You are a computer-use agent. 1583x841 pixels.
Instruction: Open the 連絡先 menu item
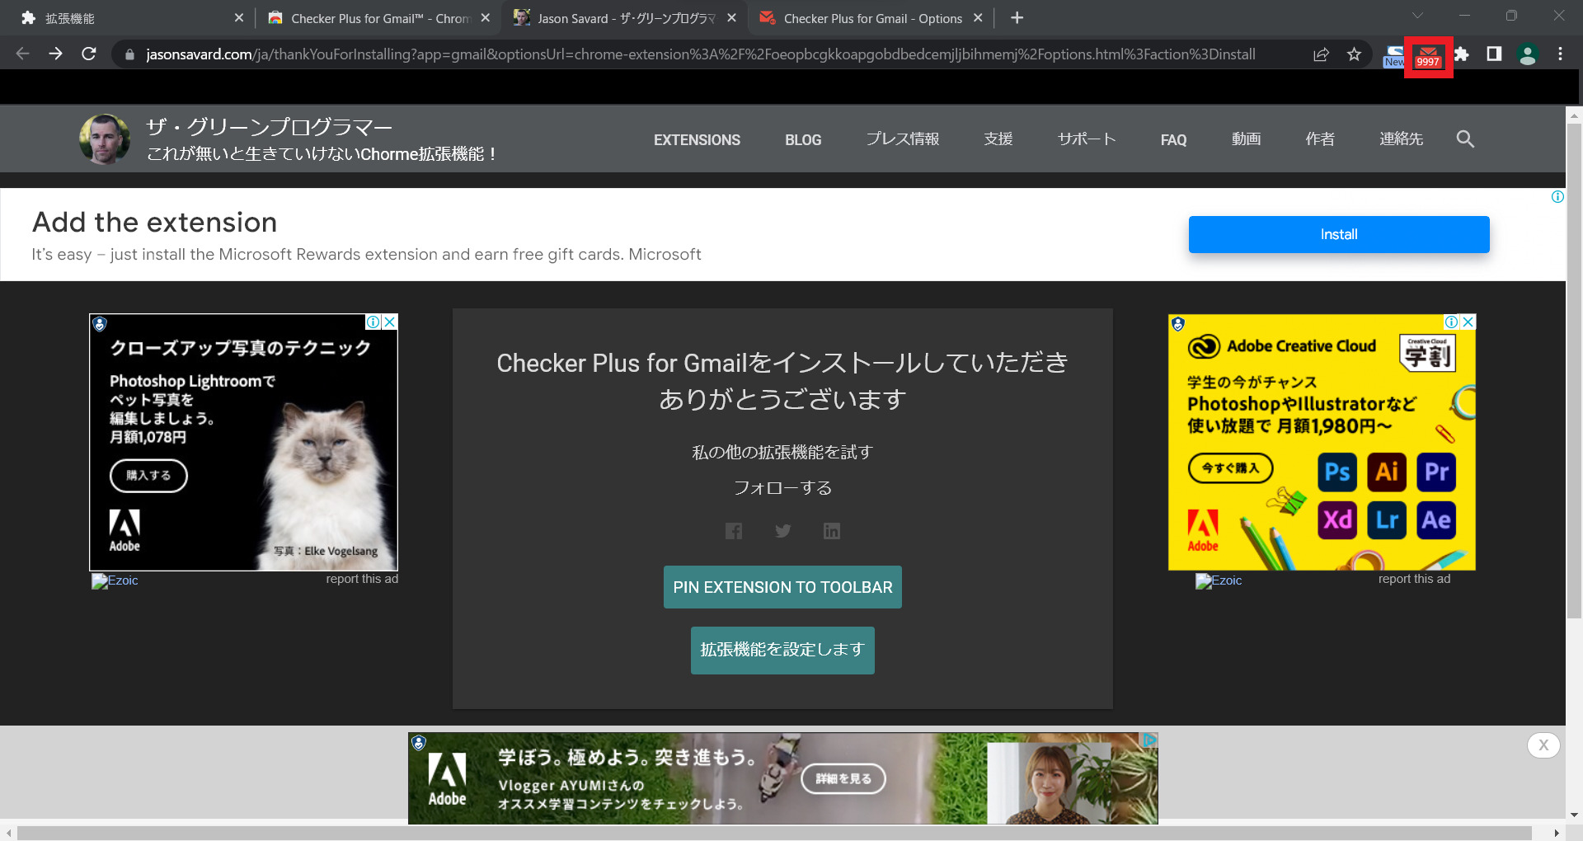point(1402,139)
